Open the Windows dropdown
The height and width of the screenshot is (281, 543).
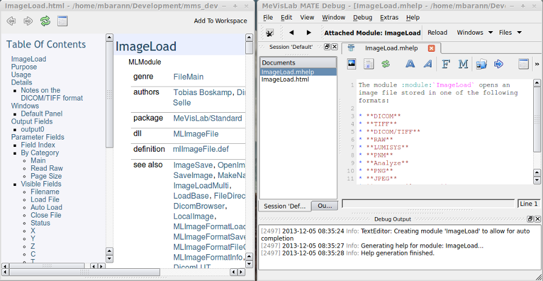click(474, 33)
